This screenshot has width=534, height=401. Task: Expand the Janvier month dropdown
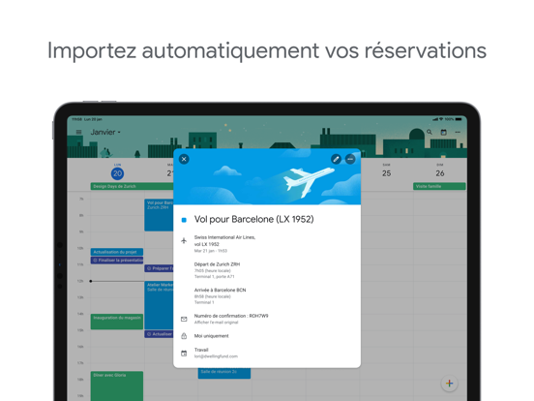click(x=105, y=132)
